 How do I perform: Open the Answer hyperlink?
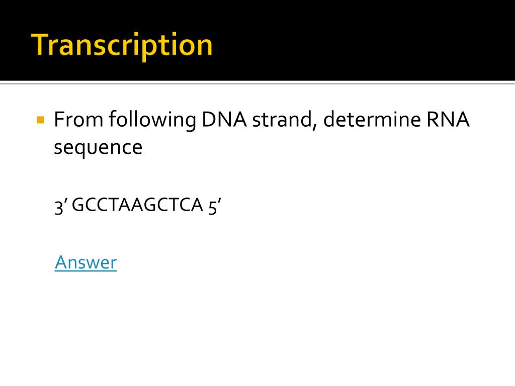point(85,262)
